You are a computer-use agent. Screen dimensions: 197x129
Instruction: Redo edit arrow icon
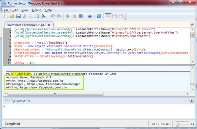click(59, 16)
